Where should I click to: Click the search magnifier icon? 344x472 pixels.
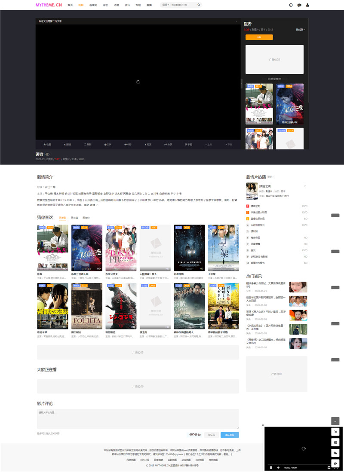click(199, 5)
